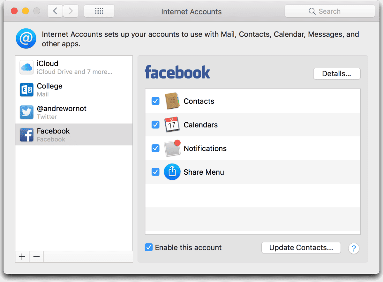Toggle Enable this account checkbox
This screenshot has width=383, height=282.
pyautogui.click(x=149, y=248)
